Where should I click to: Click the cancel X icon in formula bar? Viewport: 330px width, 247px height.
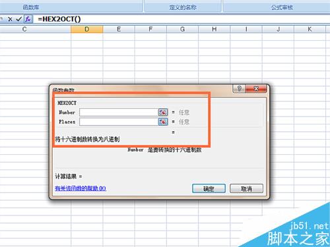(x=10, y=19)
